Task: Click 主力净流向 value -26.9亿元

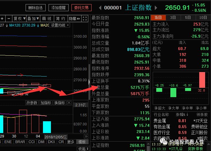Action: pyautogui.click(x=200, y=36)
